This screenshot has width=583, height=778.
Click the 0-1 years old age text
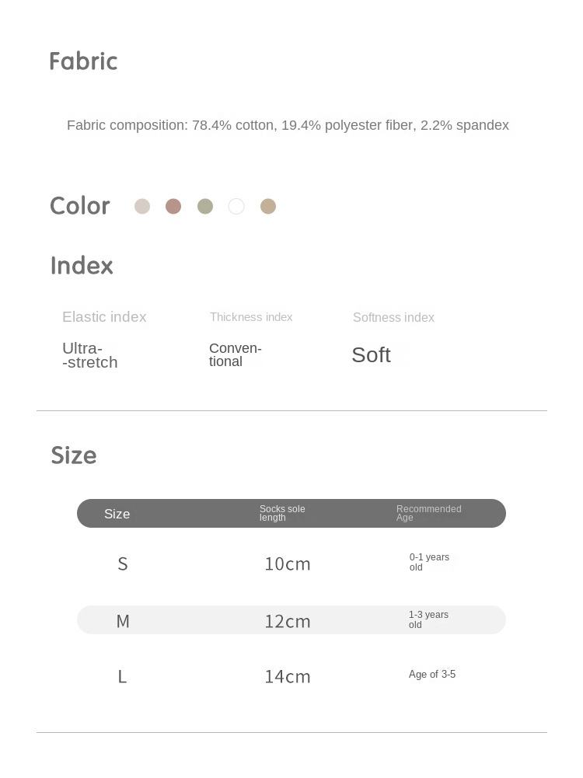429,562
